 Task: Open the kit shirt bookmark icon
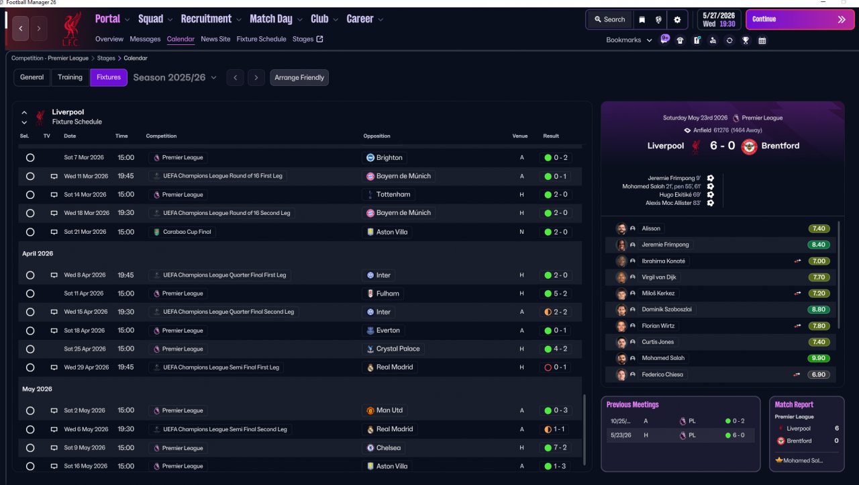click(680, 40)
